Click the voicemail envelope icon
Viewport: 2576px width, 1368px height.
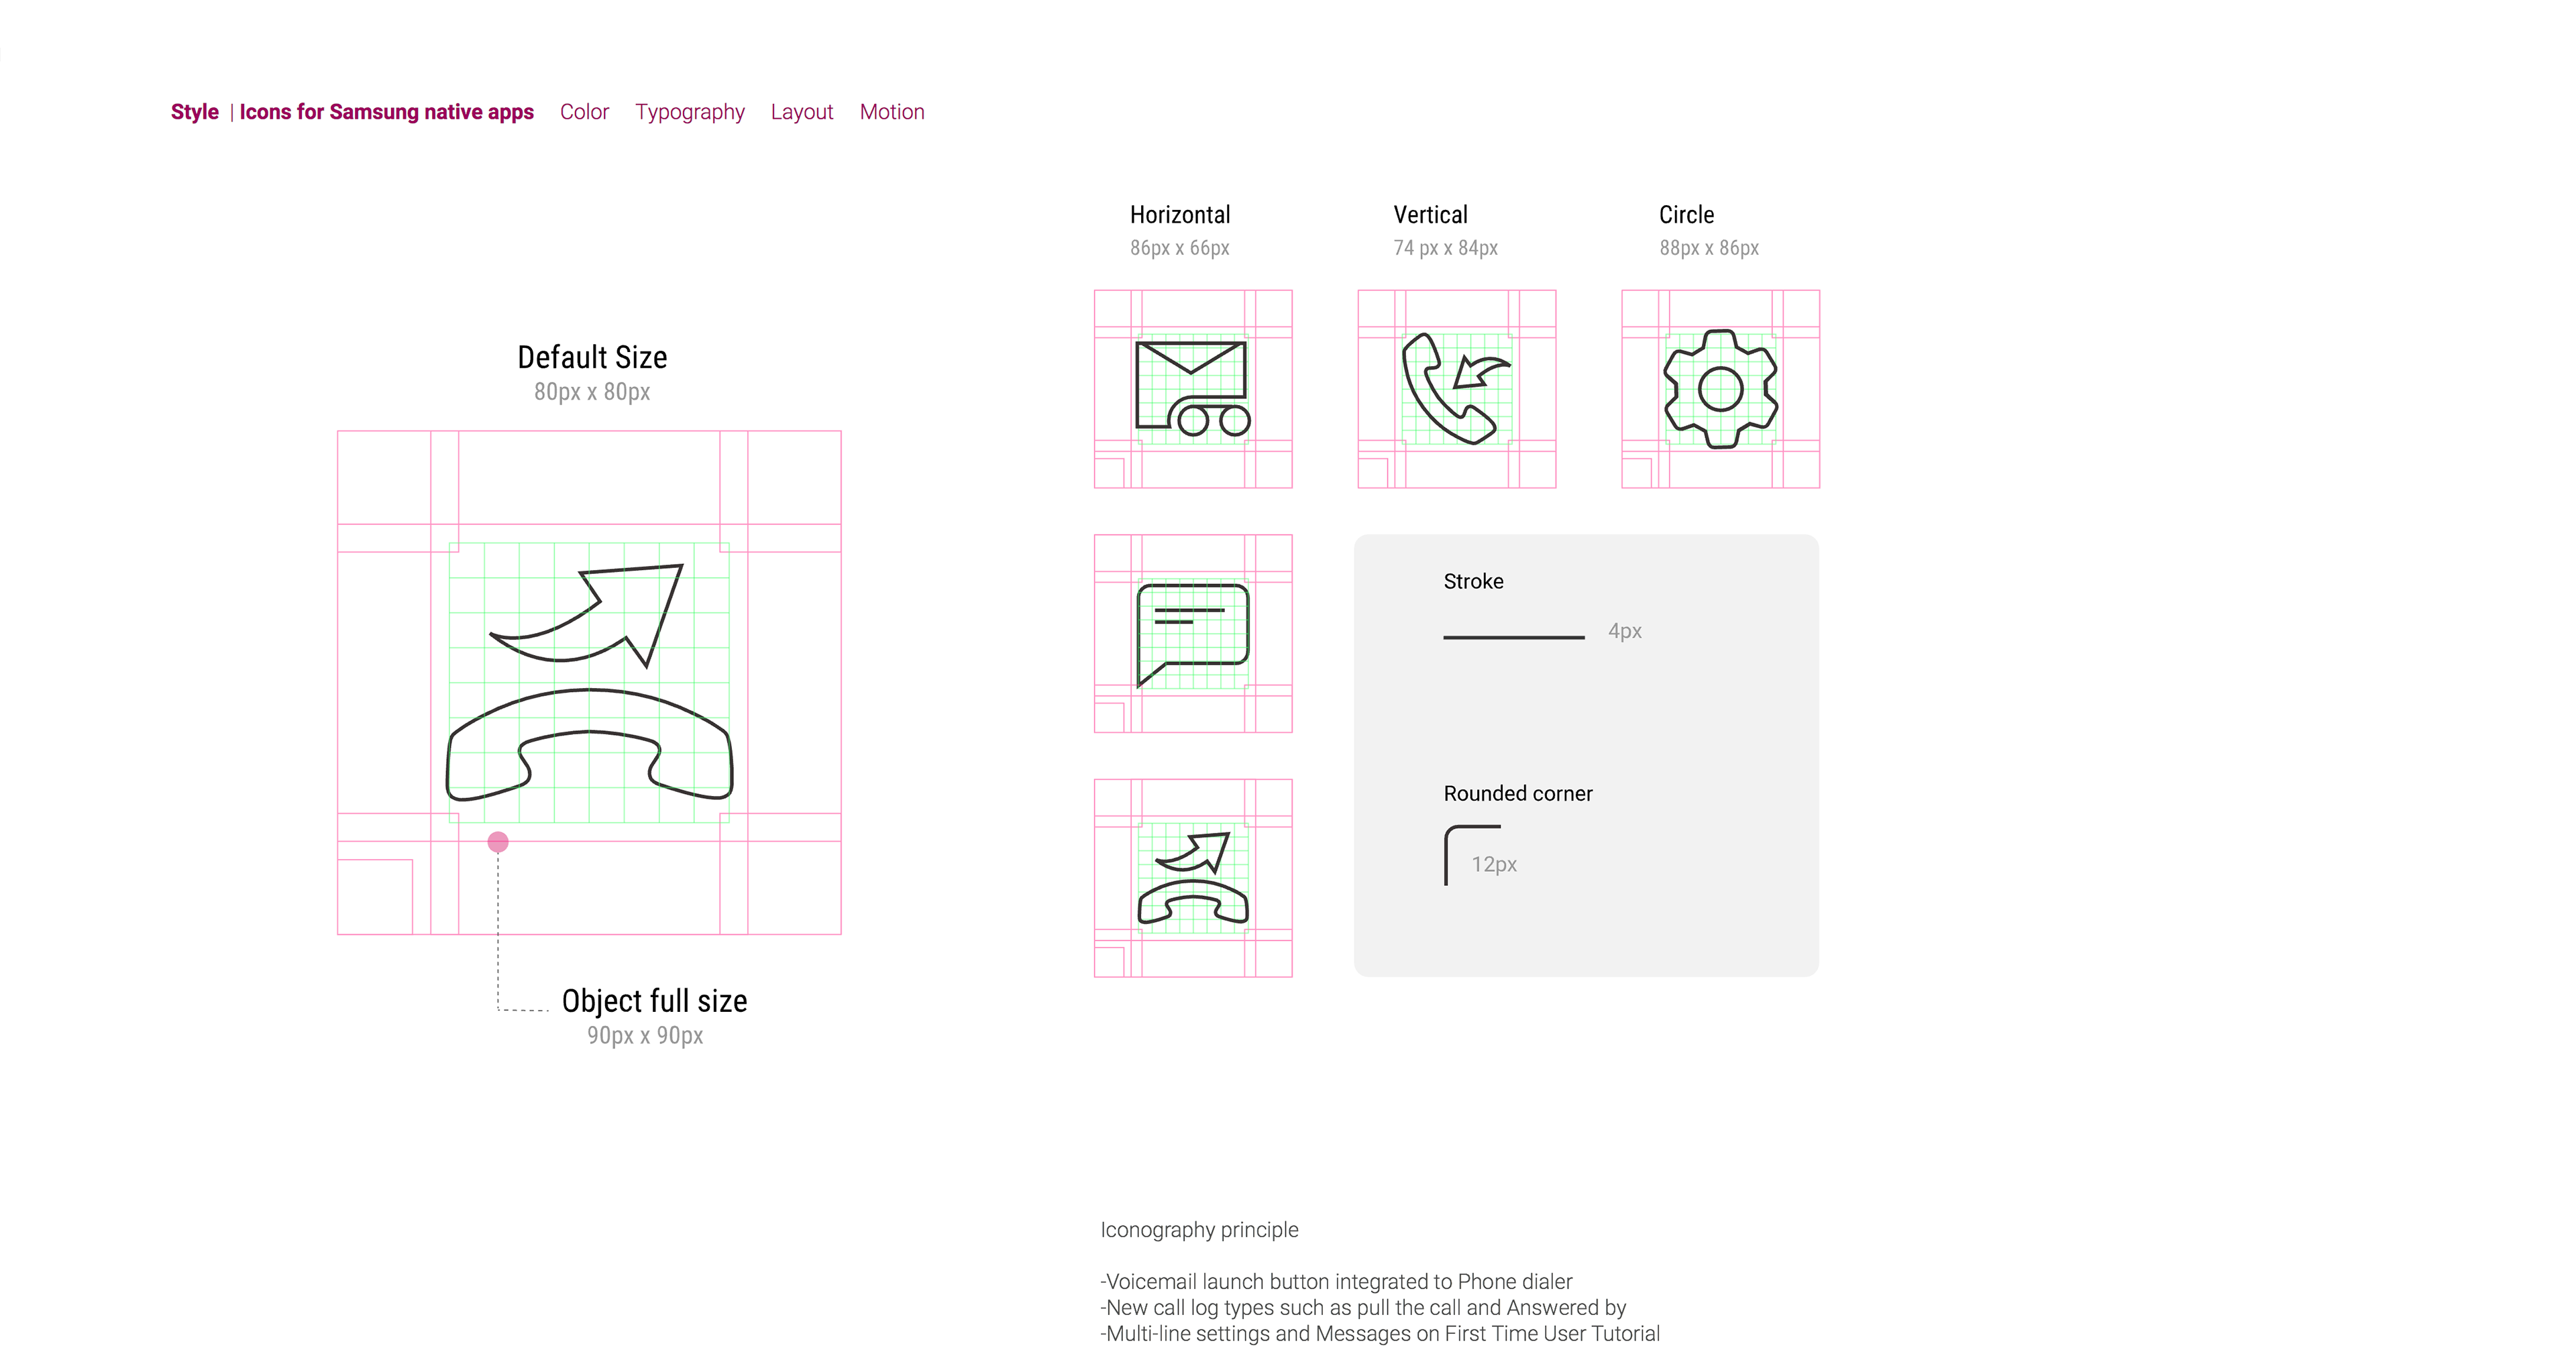[x=1192, y=389]
